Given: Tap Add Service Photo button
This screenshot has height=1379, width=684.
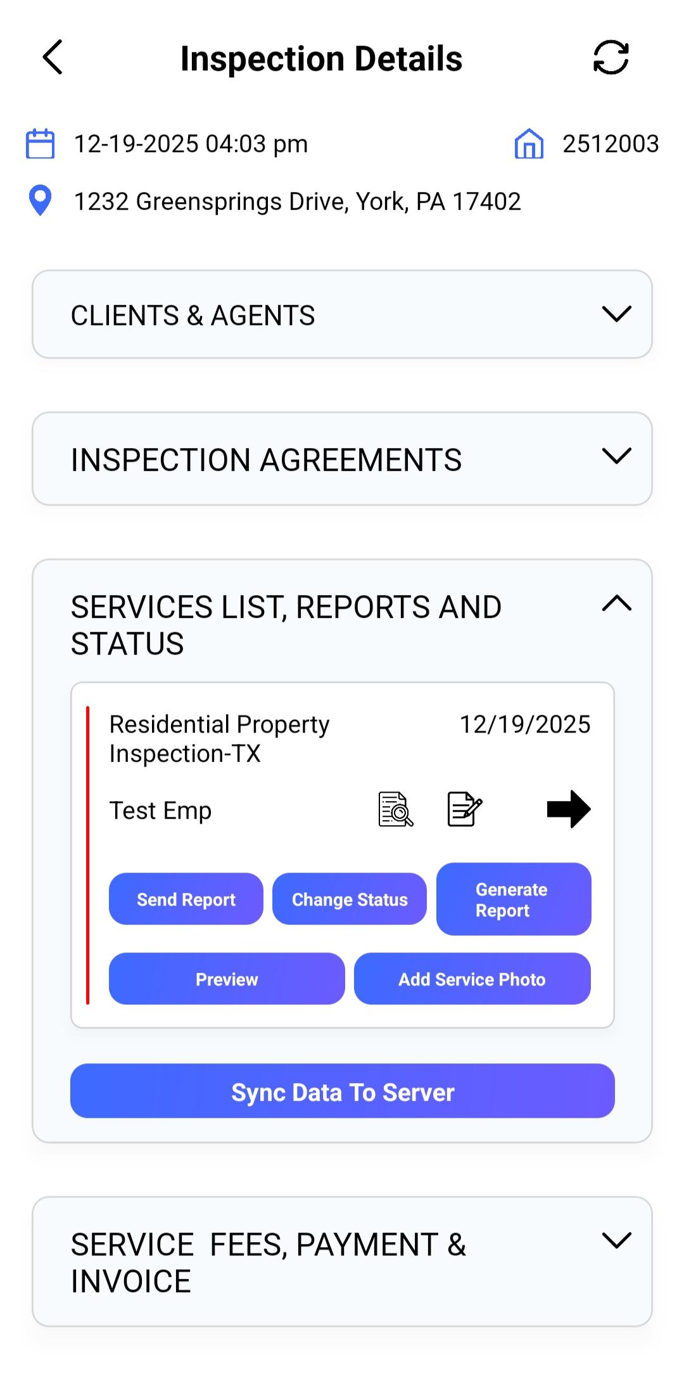Looking at the screenshot, I should (x=472, y=979).
